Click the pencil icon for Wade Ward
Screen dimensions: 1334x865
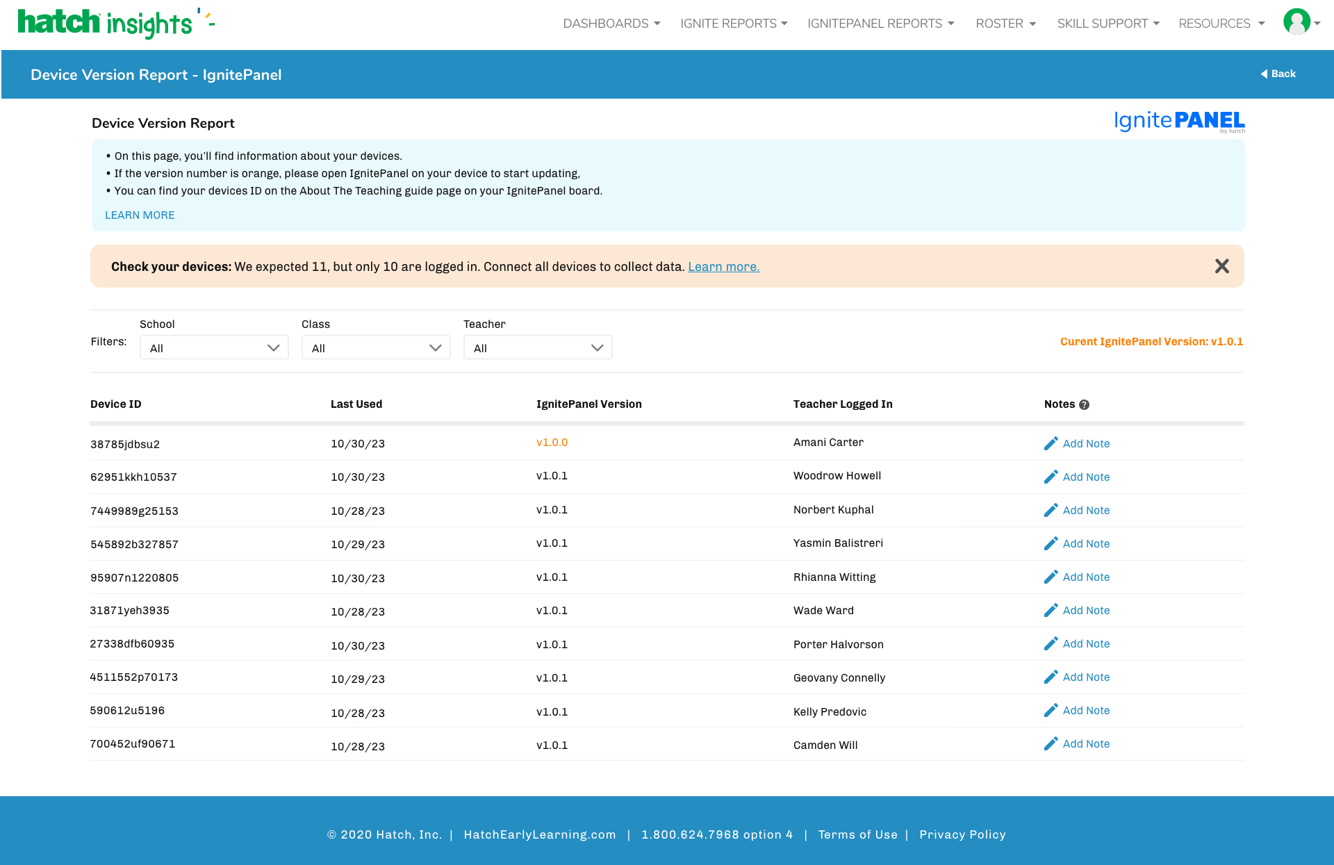pos(1051,610)
